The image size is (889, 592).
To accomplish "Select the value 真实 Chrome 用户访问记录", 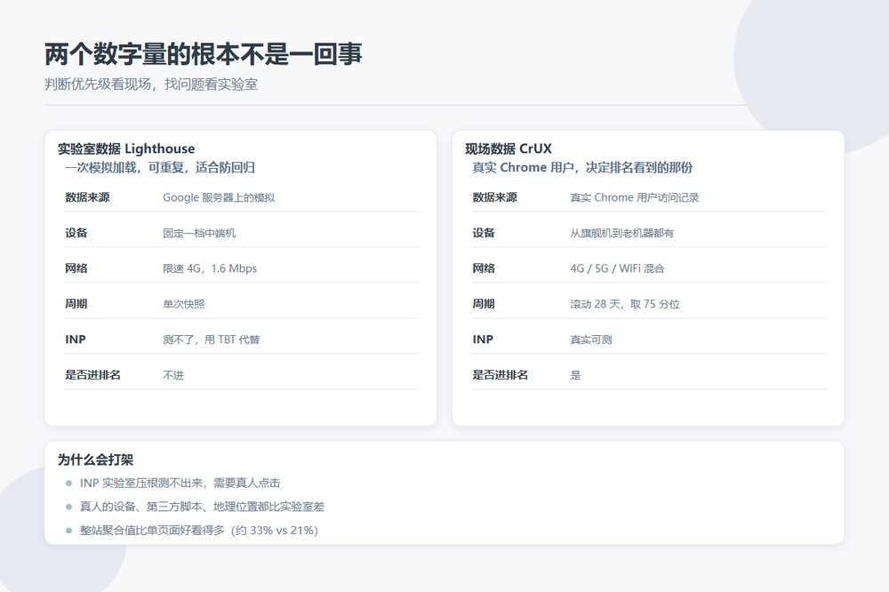I will (x=635, y=197).
